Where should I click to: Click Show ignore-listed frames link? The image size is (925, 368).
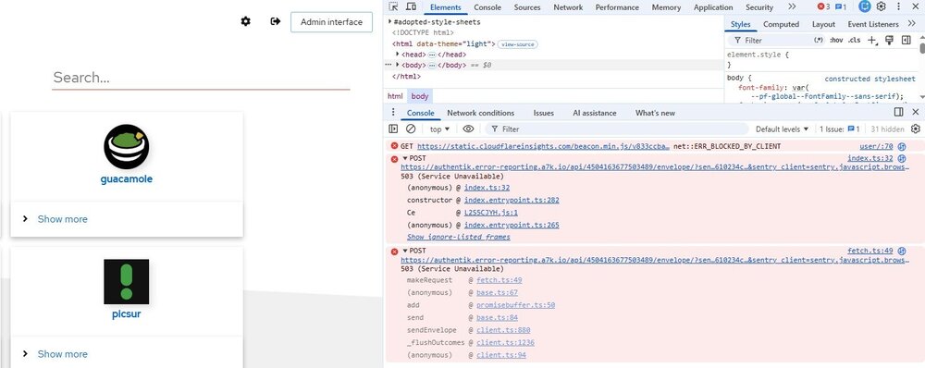(x=459, y=237)
